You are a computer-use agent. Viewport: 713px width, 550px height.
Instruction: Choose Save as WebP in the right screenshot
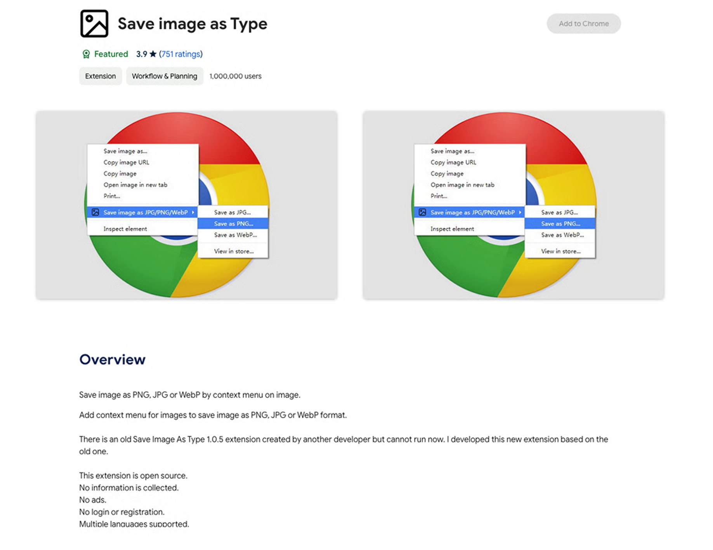(562, 235)
